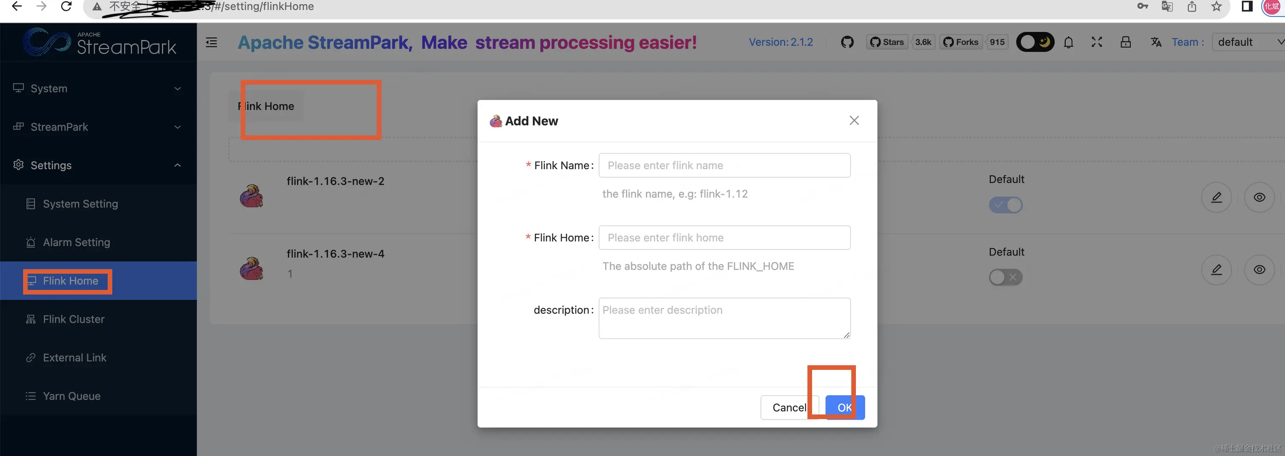Toggle Default switch for flink-1.16.3-new-2
This screenshot has width=1285, height=456.
pyautogui.click(x=1006, y=204)
